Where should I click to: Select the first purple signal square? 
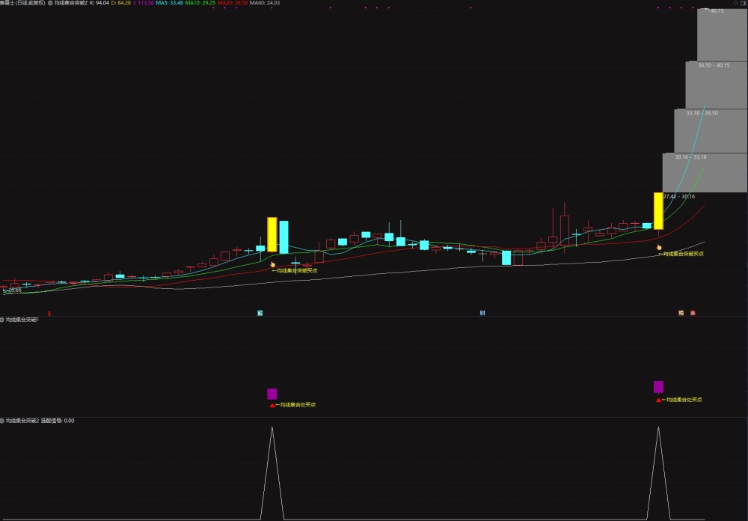point(272,394)
